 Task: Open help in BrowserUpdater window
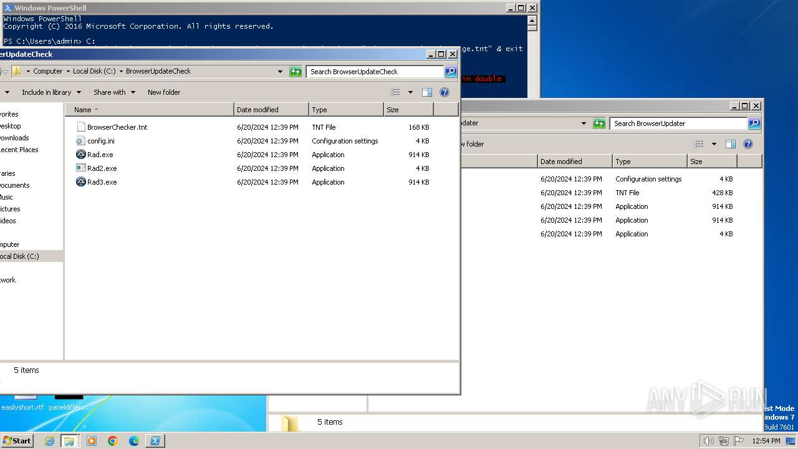point(748,144)
